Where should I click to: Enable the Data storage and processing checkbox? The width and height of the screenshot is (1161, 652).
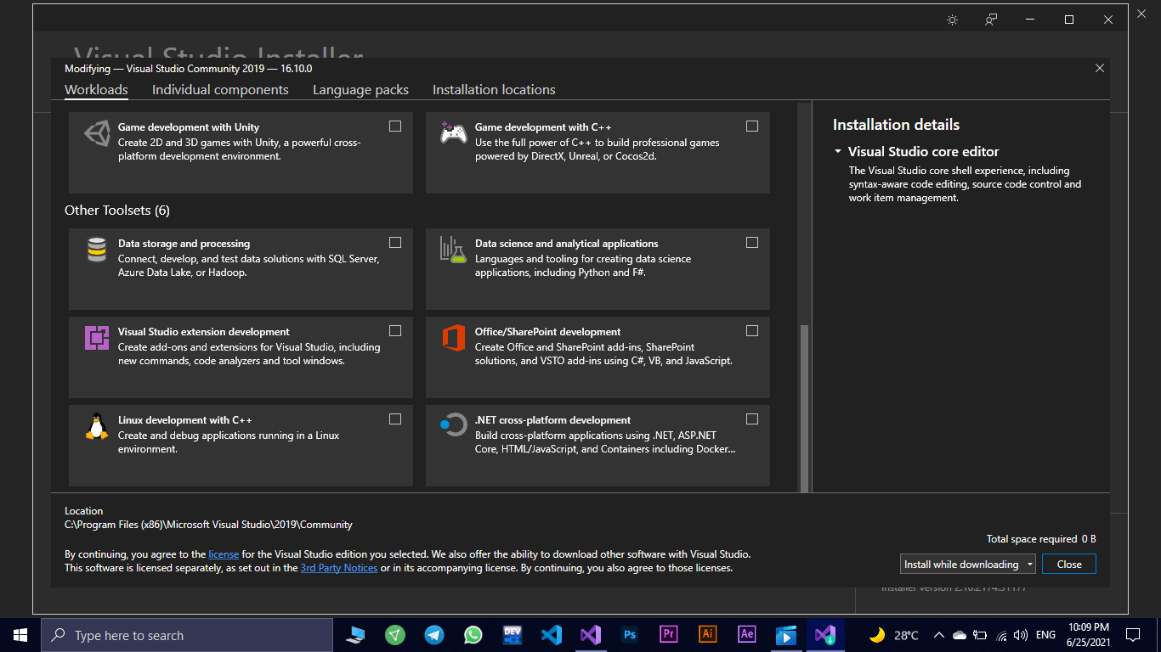(395, 243)
